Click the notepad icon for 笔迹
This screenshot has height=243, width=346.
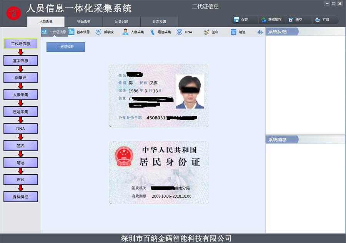[233, 32]
